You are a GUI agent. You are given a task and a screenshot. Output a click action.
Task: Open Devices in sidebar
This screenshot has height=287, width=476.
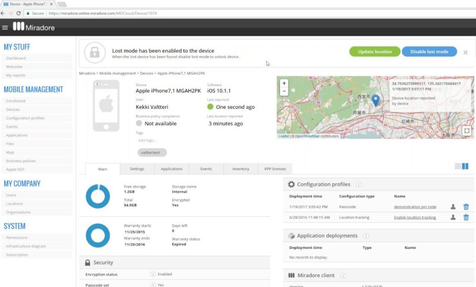click(37, 109)
